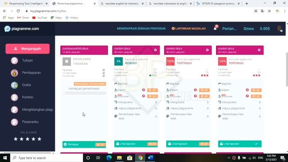
Task: Click 100% score badge on 38 menit card
Action: click(171, 61)
